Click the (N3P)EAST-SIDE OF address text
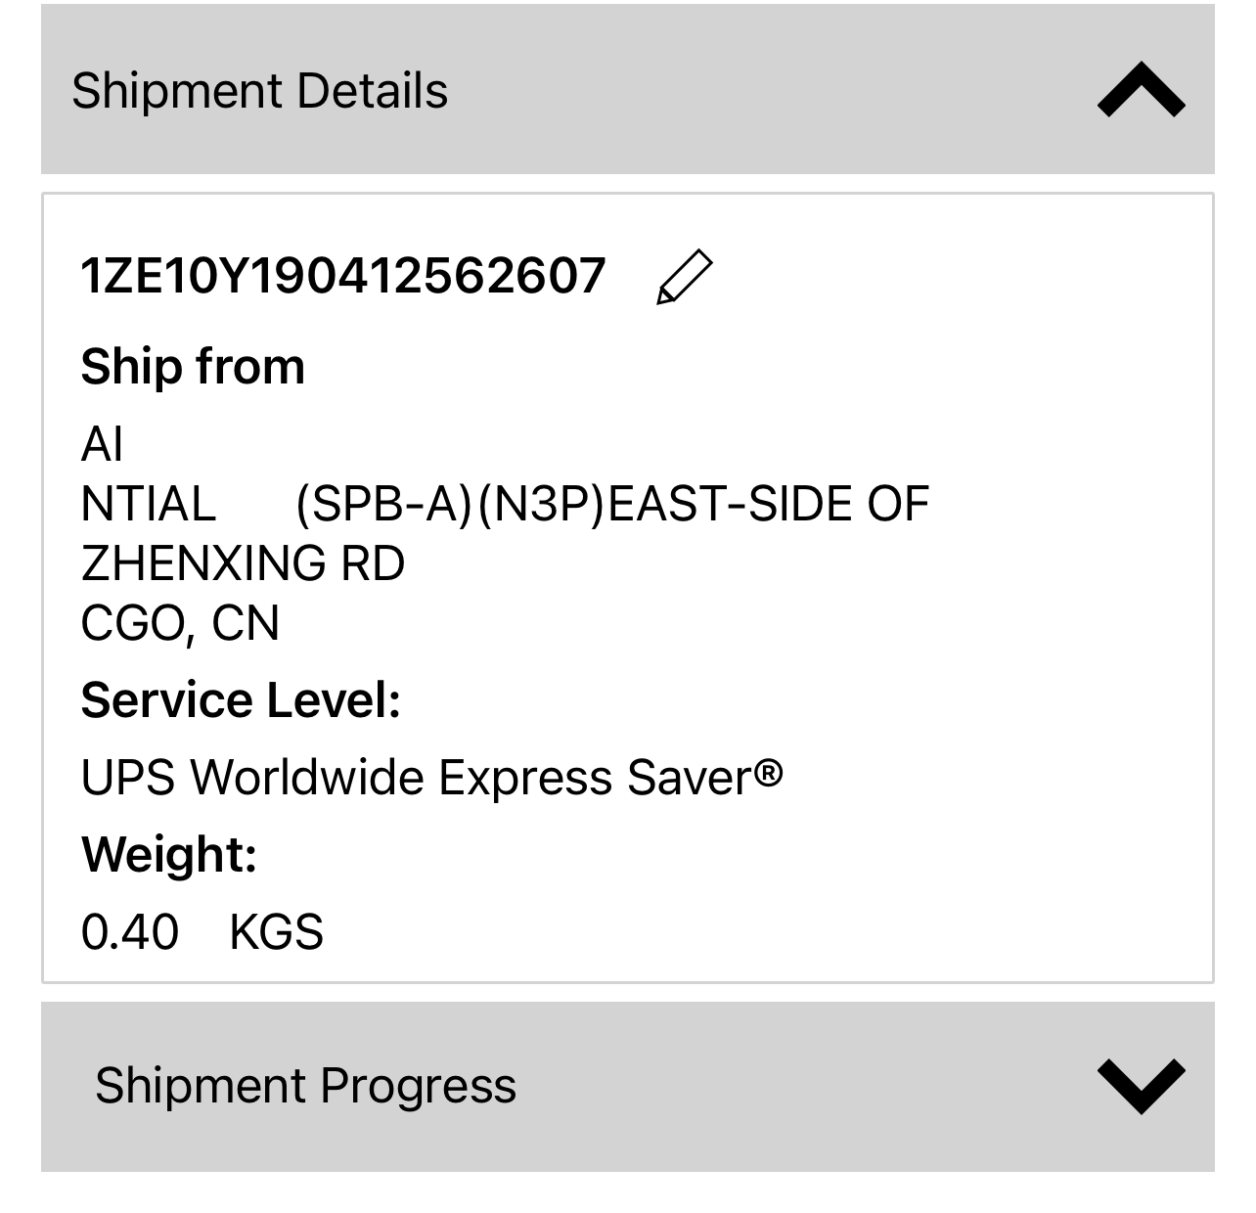 pos(703,505)
